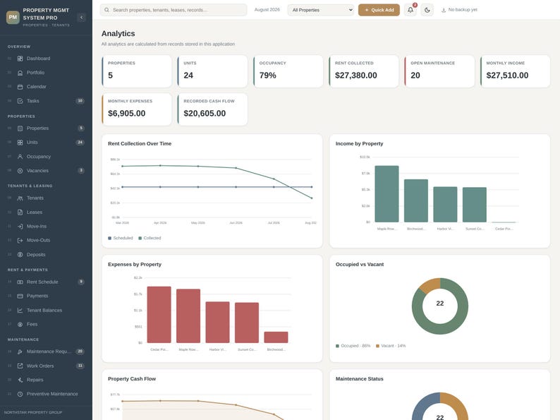Click the Occupancy 79% stat card
Screen dimensions: 560x420
(288, 71)
